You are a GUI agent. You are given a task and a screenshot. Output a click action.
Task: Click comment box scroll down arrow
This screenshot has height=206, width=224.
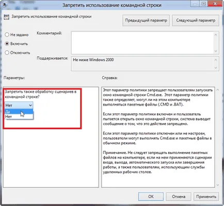point(216,51)
